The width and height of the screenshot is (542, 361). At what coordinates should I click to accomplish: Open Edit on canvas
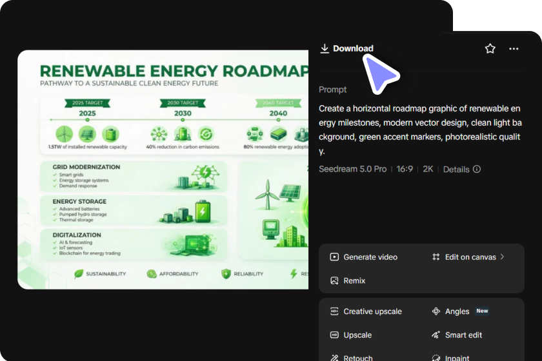point(470,257)
